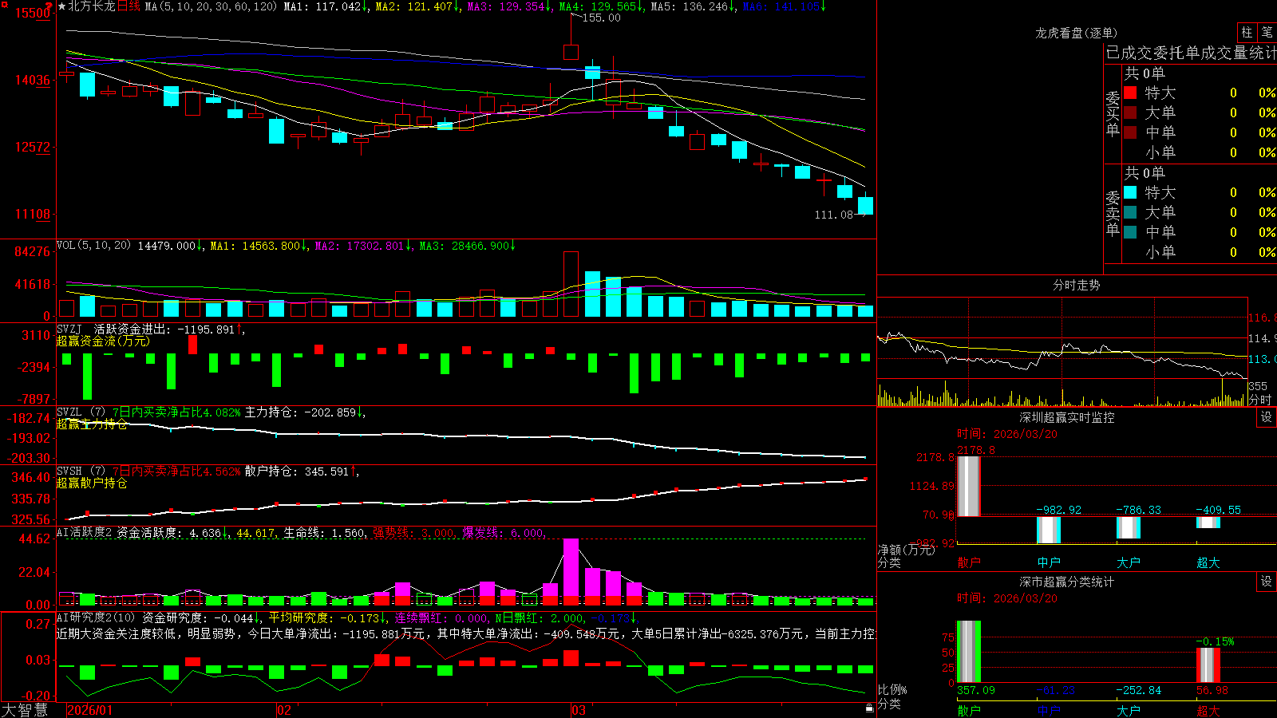Click the red 超大 bar showing 56.98
This screenshot has height=718, width=1277.
1208,665
